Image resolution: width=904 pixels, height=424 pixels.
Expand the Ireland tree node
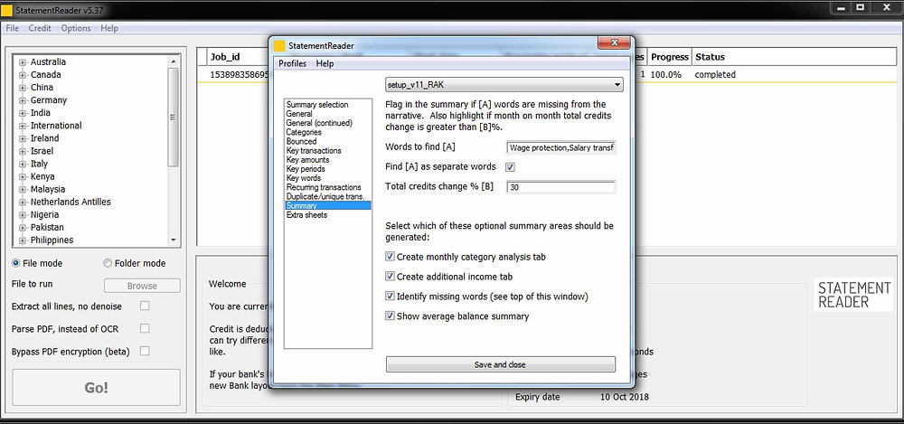(x=23, y=138)
